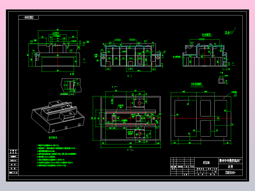Screen dimensions: 255x191
Task: Select the company name 泰州中兴数控机床厂 in title block
Action: pyautogui.click(x=230, y=161)
